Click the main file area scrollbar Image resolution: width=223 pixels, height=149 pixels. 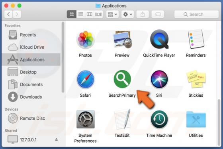(219, 122)
